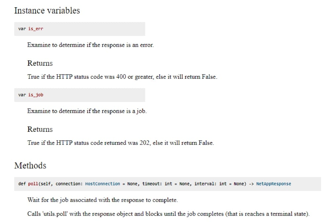Viewport: 322px width, 222px height.
Task: Open the HostConnection type link
Action: point(102,184)
